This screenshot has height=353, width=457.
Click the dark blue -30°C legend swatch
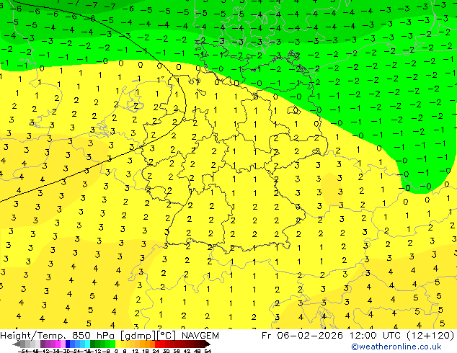(68, 344)
